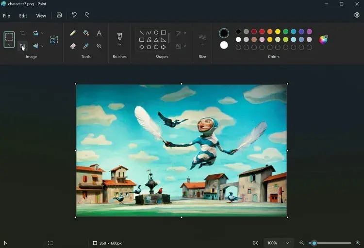Viewport: 364px width, 248px height.
Task: Choose the Line shape
Action: pyautogui.click(x=141, y=33)
